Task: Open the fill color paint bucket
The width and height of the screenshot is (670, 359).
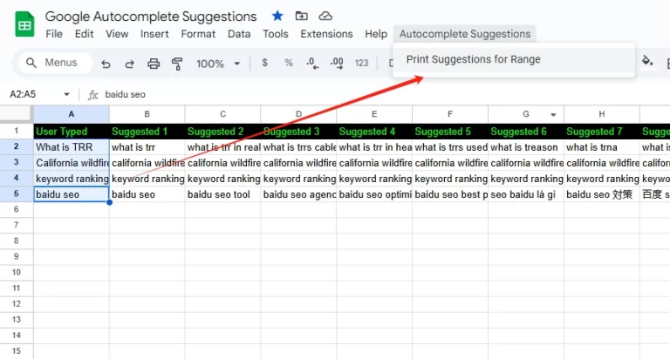Action: (x=647, y=61)
